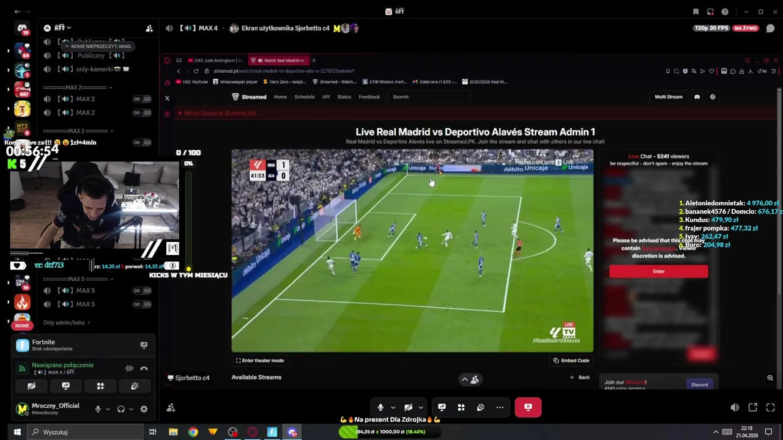
Task: Open File Explorer from the taskbar
Action: pos(173,432)
